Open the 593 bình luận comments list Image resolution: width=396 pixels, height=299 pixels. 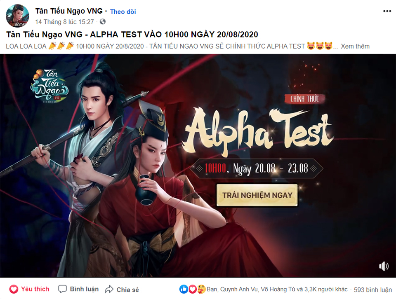click(373, 290)
